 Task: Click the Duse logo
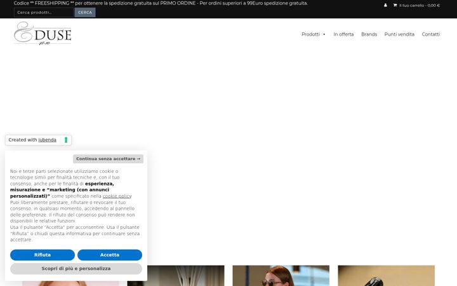tap(43, 33)
